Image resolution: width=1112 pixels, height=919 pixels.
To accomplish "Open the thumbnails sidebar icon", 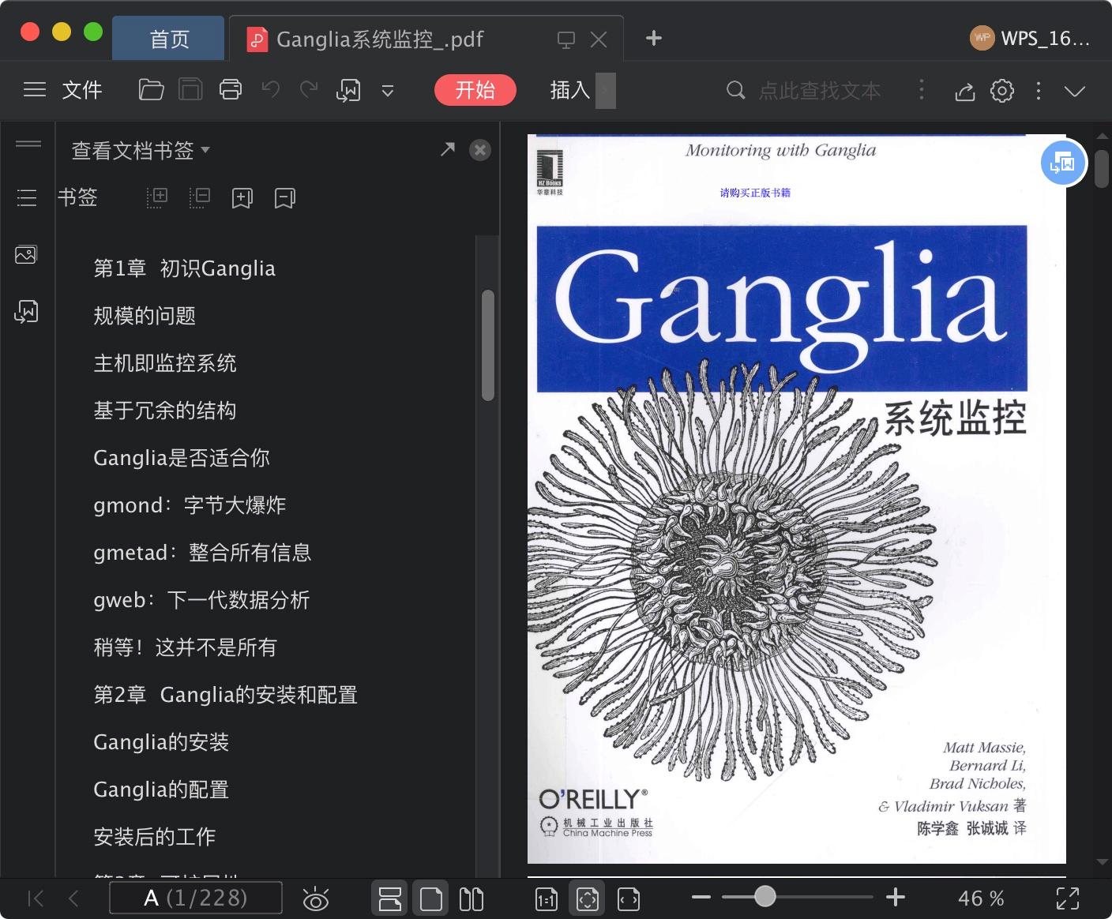I will [x=26, y=254].
